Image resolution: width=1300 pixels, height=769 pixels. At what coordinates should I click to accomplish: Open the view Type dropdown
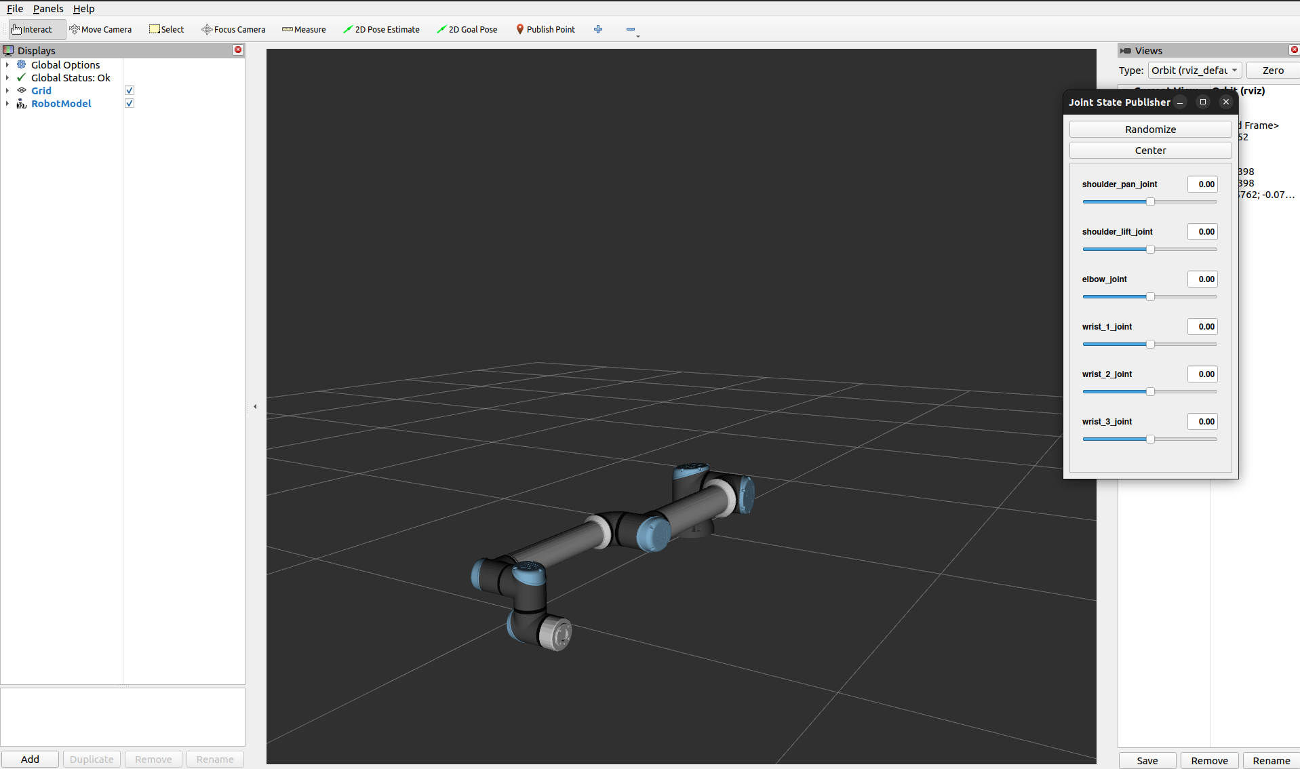point(1194,71)
